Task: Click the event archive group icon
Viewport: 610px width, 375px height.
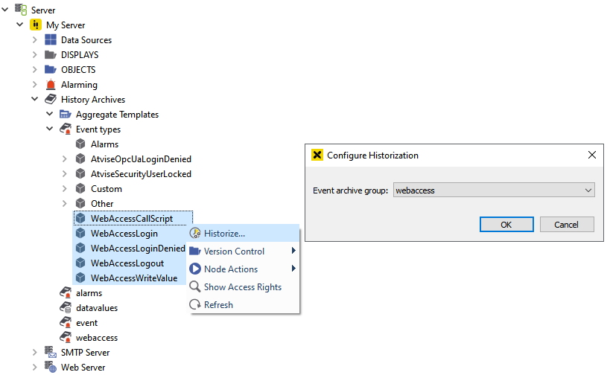Action: tap(66, 322)
